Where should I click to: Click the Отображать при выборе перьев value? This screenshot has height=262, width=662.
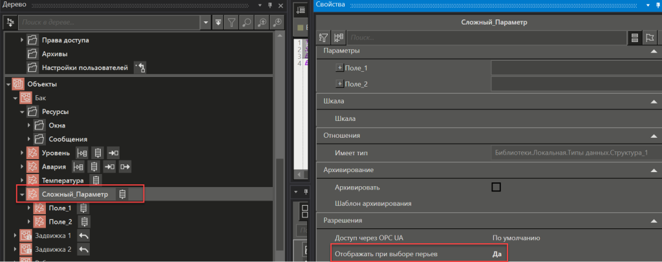point(497,254)
